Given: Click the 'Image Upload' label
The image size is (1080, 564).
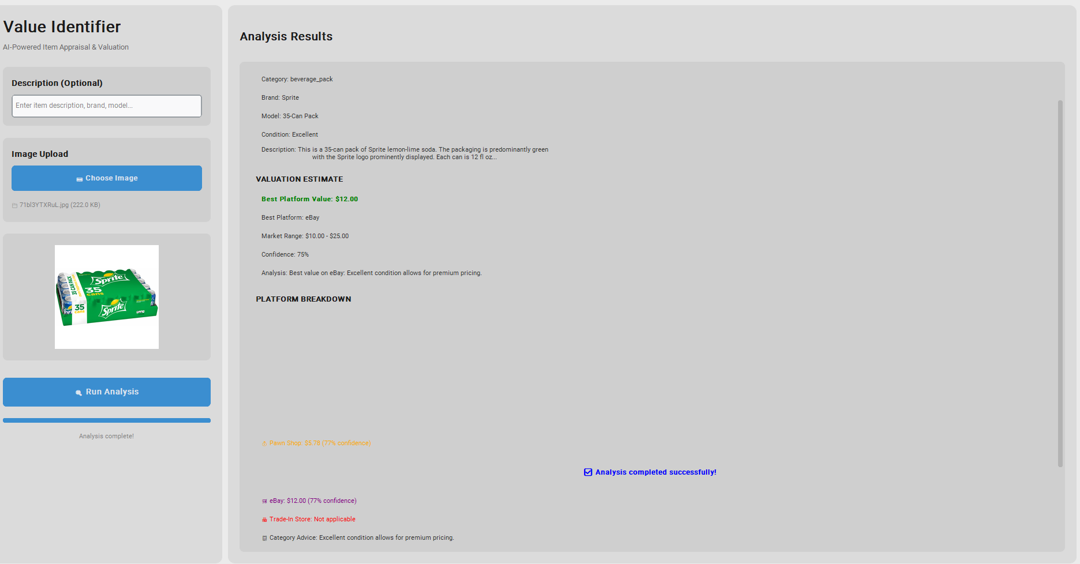Looking at the screenshot, I should tap(40, 154).
